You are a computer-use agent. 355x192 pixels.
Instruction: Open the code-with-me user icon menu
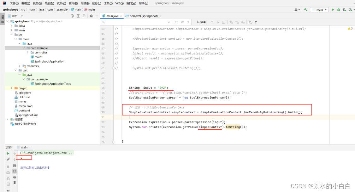tap(297, 10)
